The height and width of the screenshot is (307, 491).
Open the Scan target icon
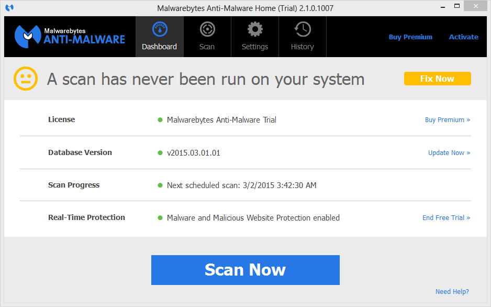click(207, 29)
